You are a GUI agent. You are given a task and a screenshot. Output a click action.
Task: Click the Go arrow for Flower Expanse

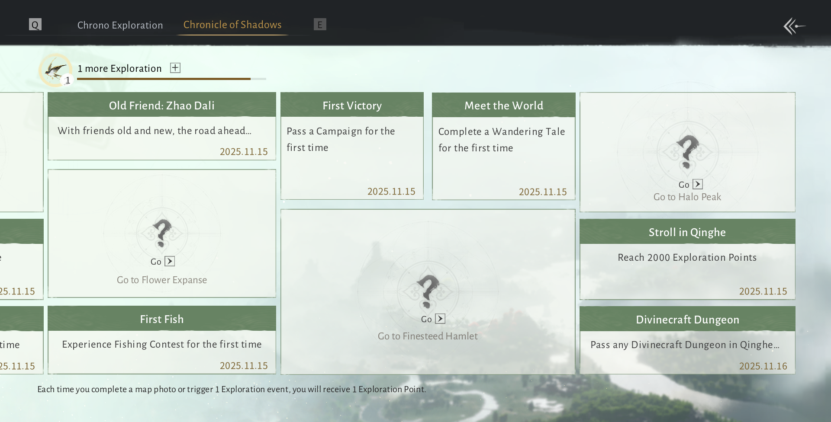click(170, 261)
